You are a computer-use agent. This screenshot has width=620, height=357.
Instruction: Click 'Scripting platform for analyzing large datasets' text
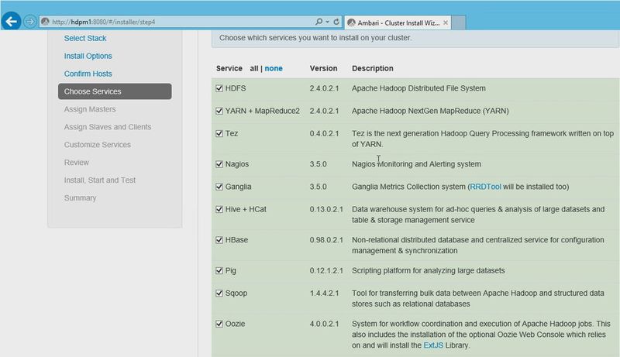(x=429, y=270)
